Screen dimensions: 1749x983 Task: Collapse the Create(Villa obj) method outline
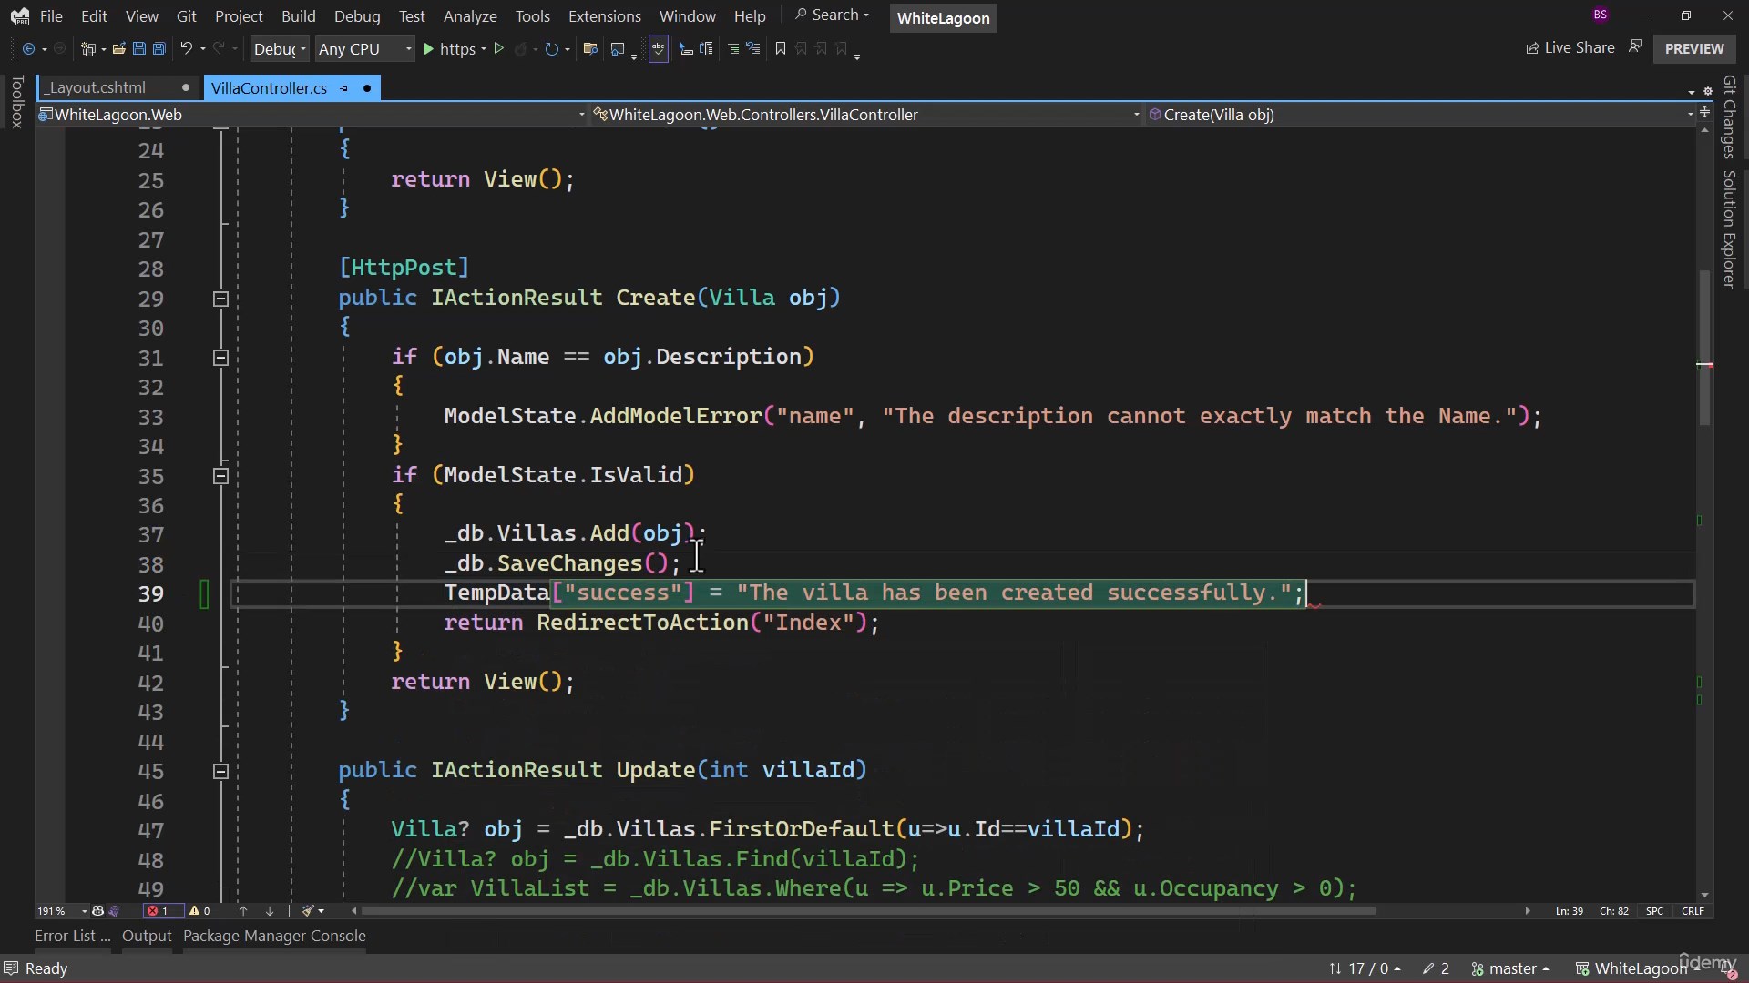coord(220,299)
